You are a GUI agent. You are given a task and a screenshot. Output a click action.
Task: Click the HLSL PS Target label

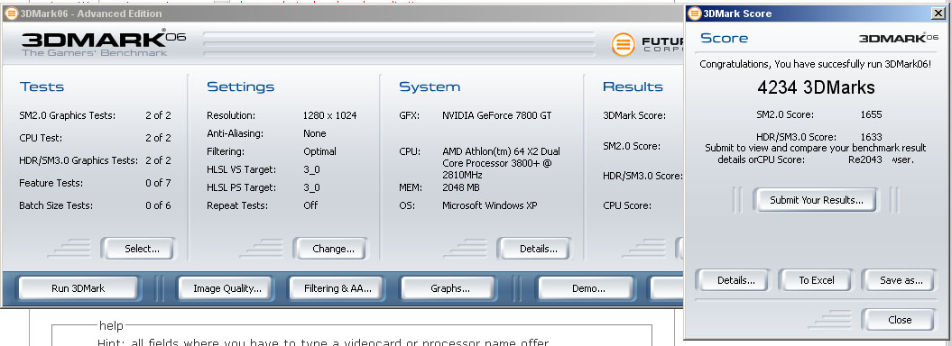pyautogui.click(x=241, y=187)
